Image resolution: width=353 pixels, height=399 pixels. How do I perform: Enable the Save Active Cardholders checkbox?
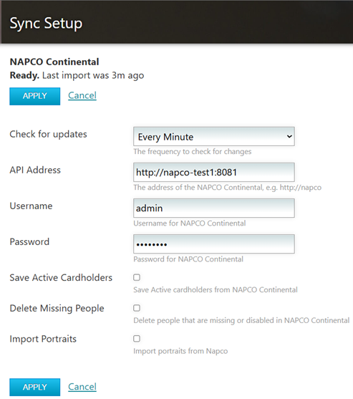coord(137,277)
